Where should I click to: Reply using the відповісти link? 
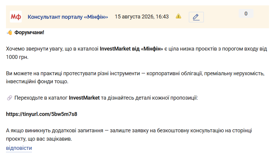[19, 148]
